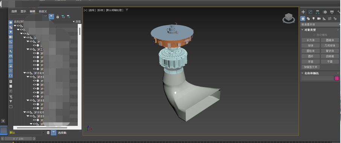This screenshot has width=341, height=143.
Task: Check the 自动栅格 checkbox
Action: (314, 35)
